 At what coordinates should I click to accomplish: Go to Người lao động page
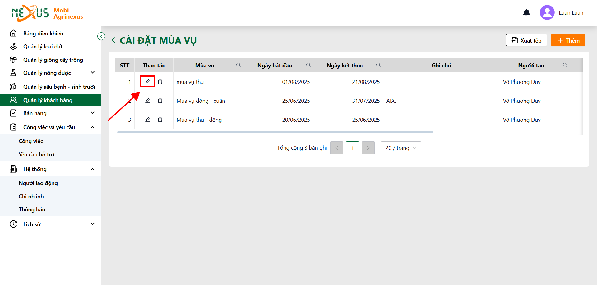(38, 183)
